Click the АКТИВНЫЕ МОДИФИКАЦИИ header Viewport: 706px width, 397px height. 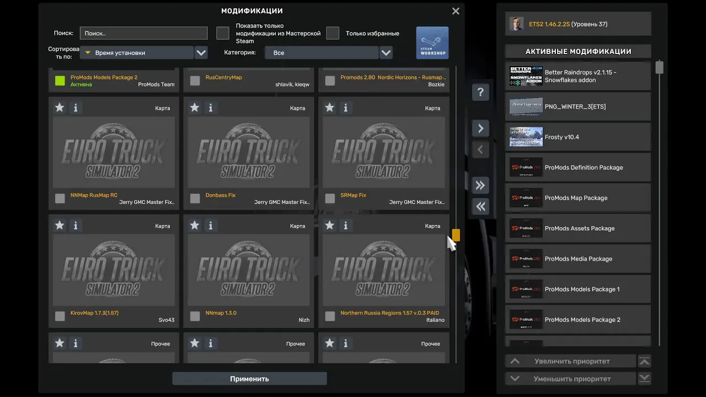coord(578,51)
